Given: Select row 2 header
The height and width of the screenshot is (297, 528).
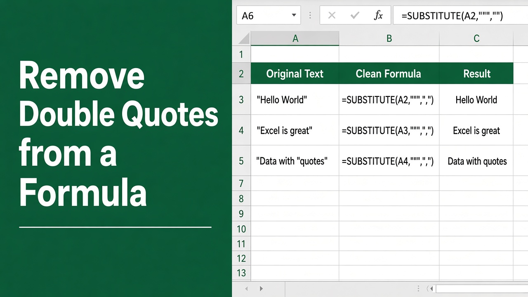Looking at the screenshot, I should coord(241,74).
